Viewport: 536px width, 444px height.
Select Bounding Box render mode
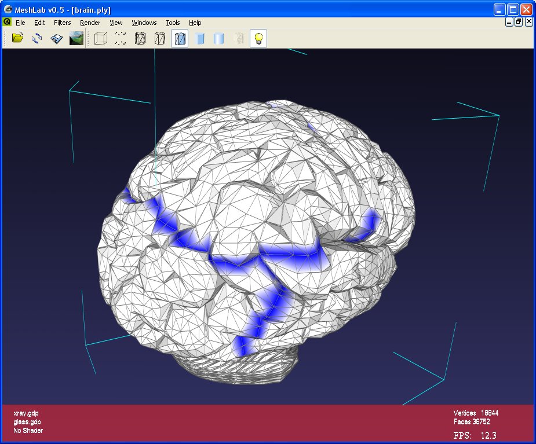(101, 39)
